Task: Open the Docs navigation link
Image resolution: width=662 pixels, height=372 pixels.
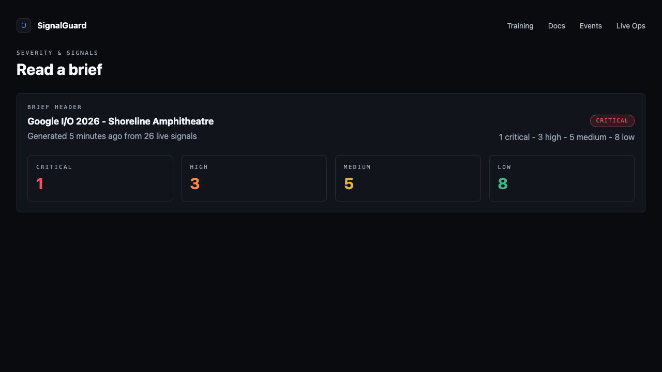Action: click(x=556, y=26)
